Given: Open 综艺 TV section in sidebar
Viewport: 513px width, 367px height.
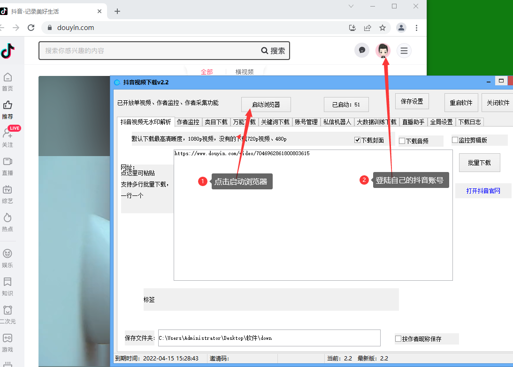Looking at the screenshot, I should click(x=8, y=195).
